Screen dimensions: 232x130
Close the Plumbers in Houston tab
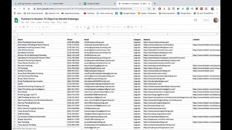(149, 4)
